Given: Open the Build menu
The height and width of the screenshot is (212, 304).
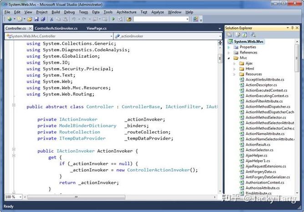Looking at the screenshot, I should pyautogui.click(x=56, y=12).
